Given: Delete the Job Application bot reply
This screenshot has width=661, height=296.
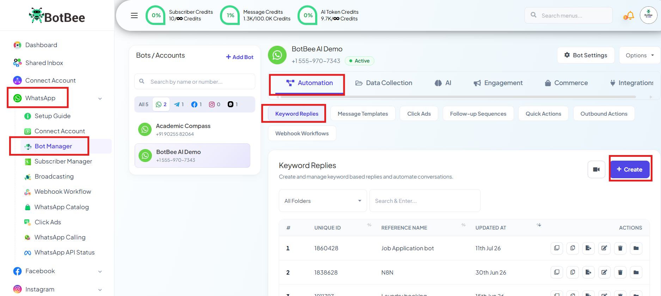Looking at the screenshot, I should coord(620,248).
